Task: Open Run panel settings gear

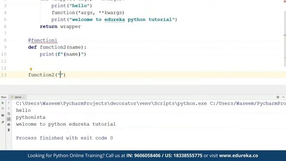Action: coord(278,97)
